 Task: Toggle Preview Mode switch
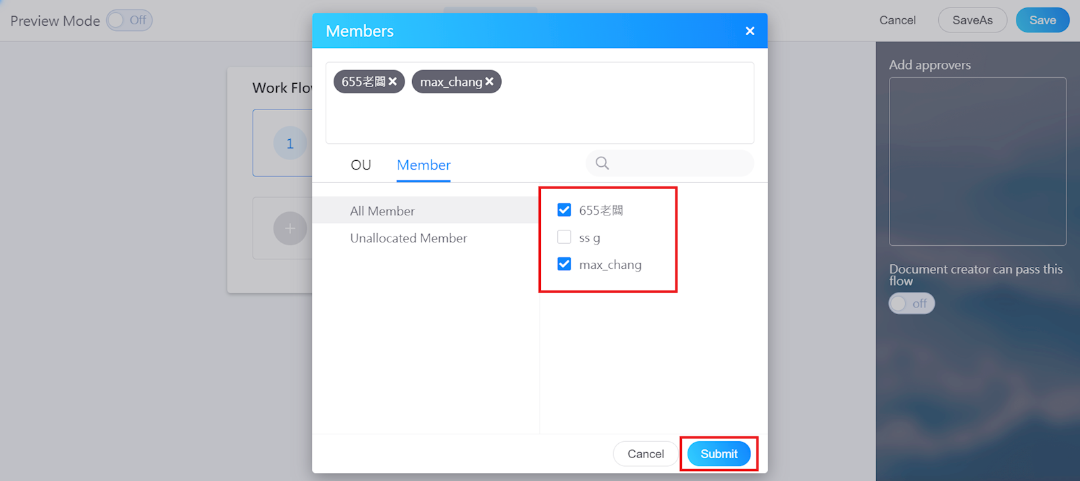pos(129,20)
